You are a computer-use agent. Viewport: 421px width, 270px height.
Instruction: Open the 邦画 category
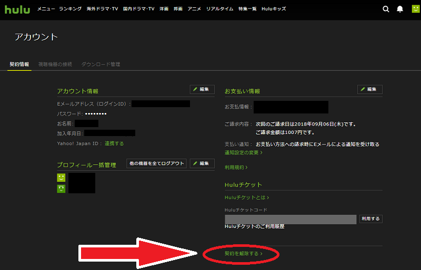pos(178,9)
